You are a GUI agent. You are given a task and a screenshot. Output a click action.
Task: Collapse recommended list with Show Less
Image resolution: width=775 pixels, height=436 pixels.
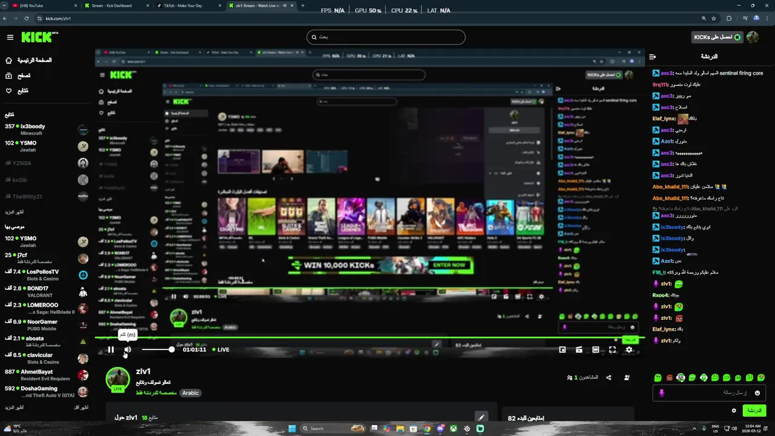[81, 408]
